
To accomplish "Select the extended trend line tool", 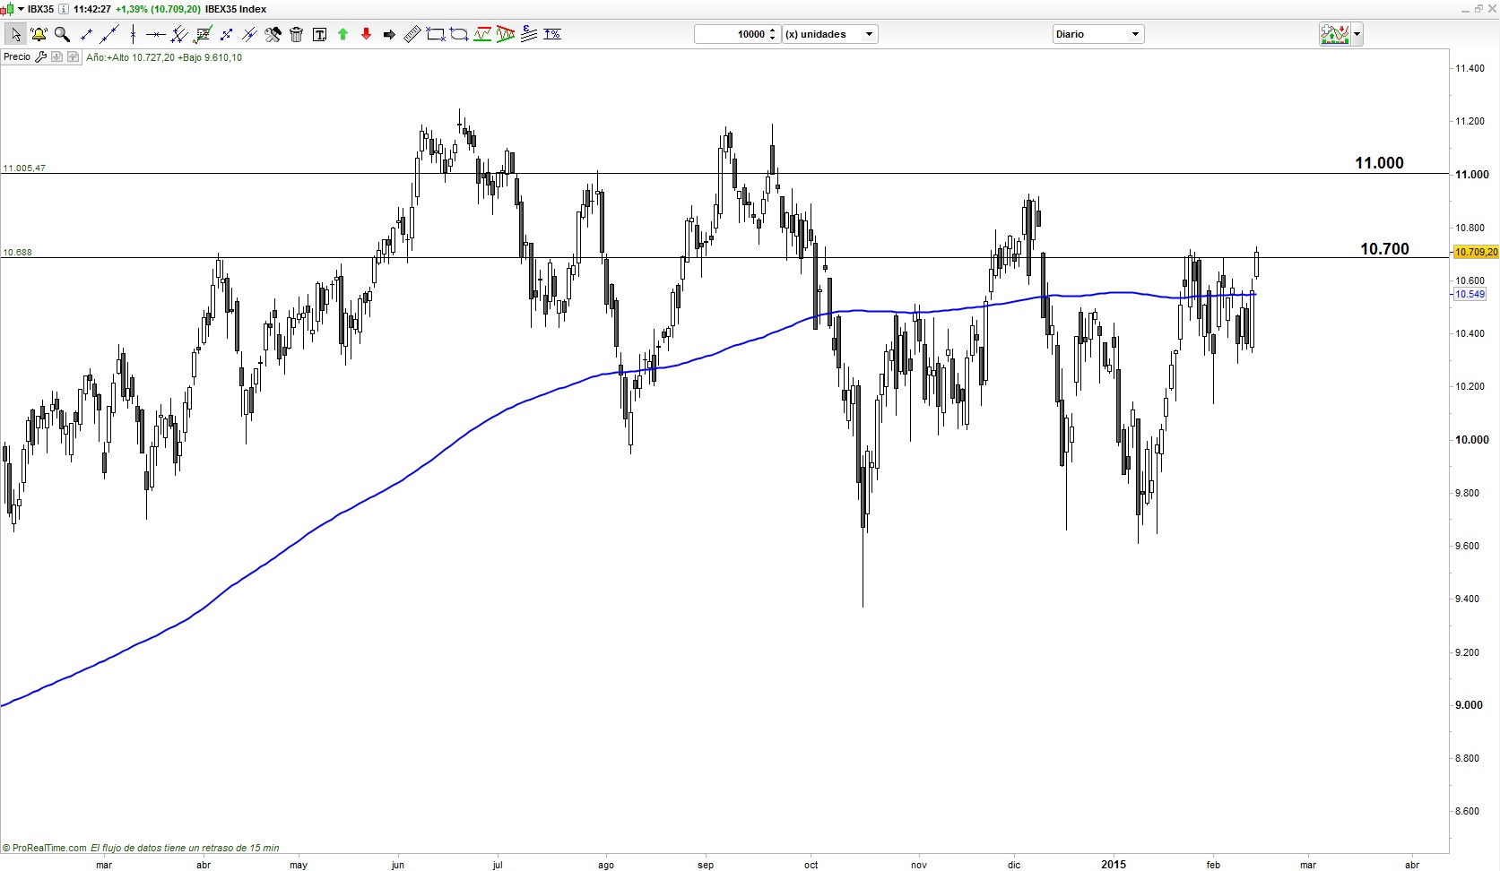I will coord(109,34).
